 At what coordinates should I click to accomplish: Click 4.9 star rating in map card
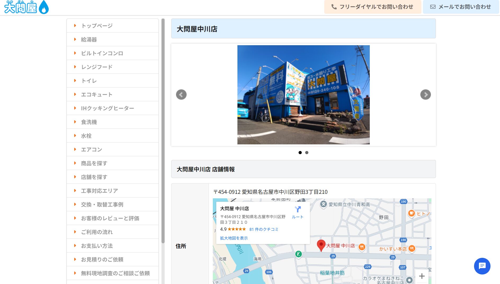[x=233, y=229]
